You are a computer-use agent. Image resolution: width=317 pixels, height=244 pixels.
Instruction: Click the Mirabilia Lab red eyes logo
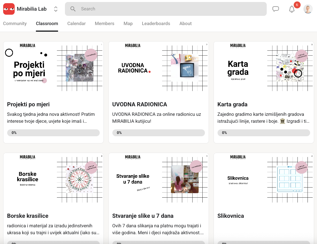(9, 9)
